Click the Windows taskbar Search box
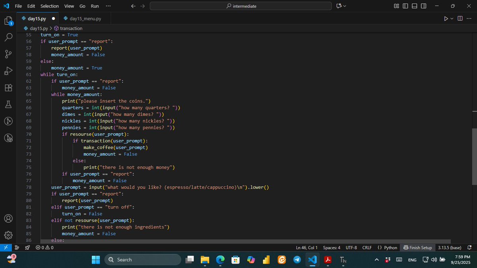This screenshot has height=268, width=477. (143, 260)
